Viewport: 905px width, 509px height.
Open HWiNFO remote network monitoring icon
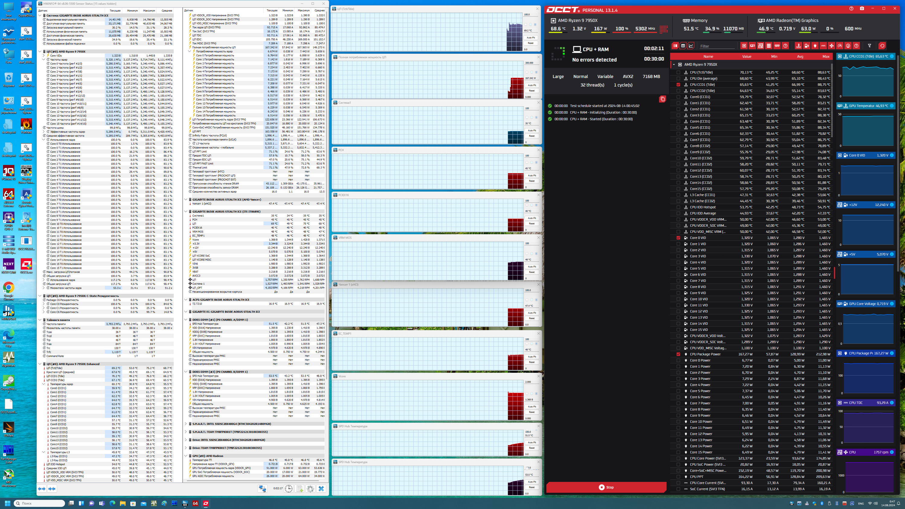coord(262,488)
